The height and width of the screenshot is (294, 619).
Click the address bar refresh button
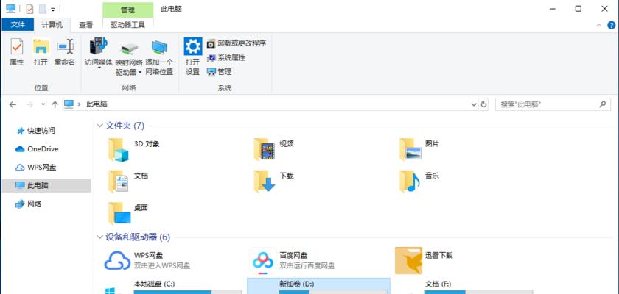click(484, 104)
